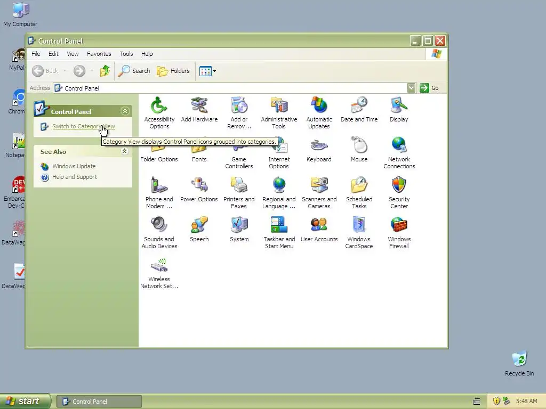Maximize the Control Panel window
This screenshot has height=409, width=546.
pos(428,41)
